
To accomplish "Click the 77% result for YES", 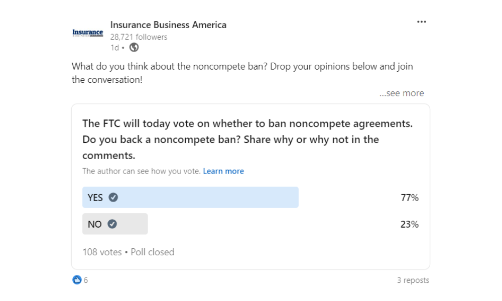I will point(409,198).
